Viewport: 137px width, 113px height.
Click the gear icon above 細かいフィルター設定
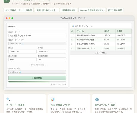click(97, 99)
